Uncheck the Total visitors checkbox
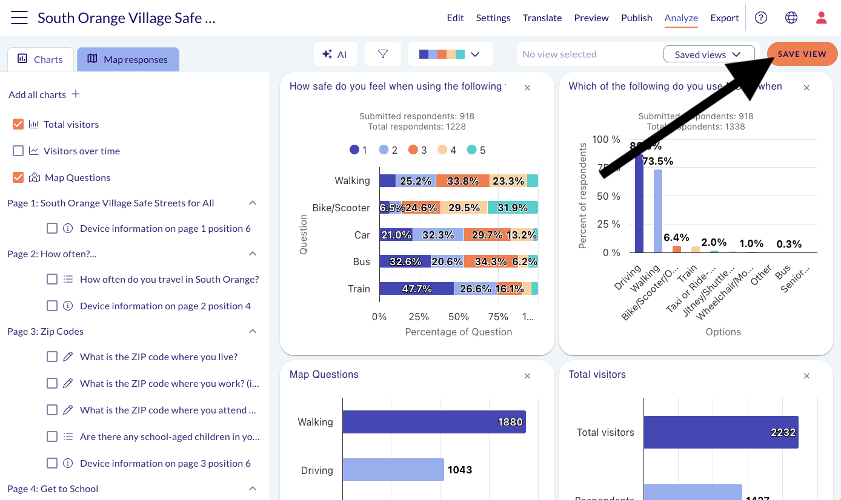This screenshot has height=500, width=841. (x=18, y=124)
